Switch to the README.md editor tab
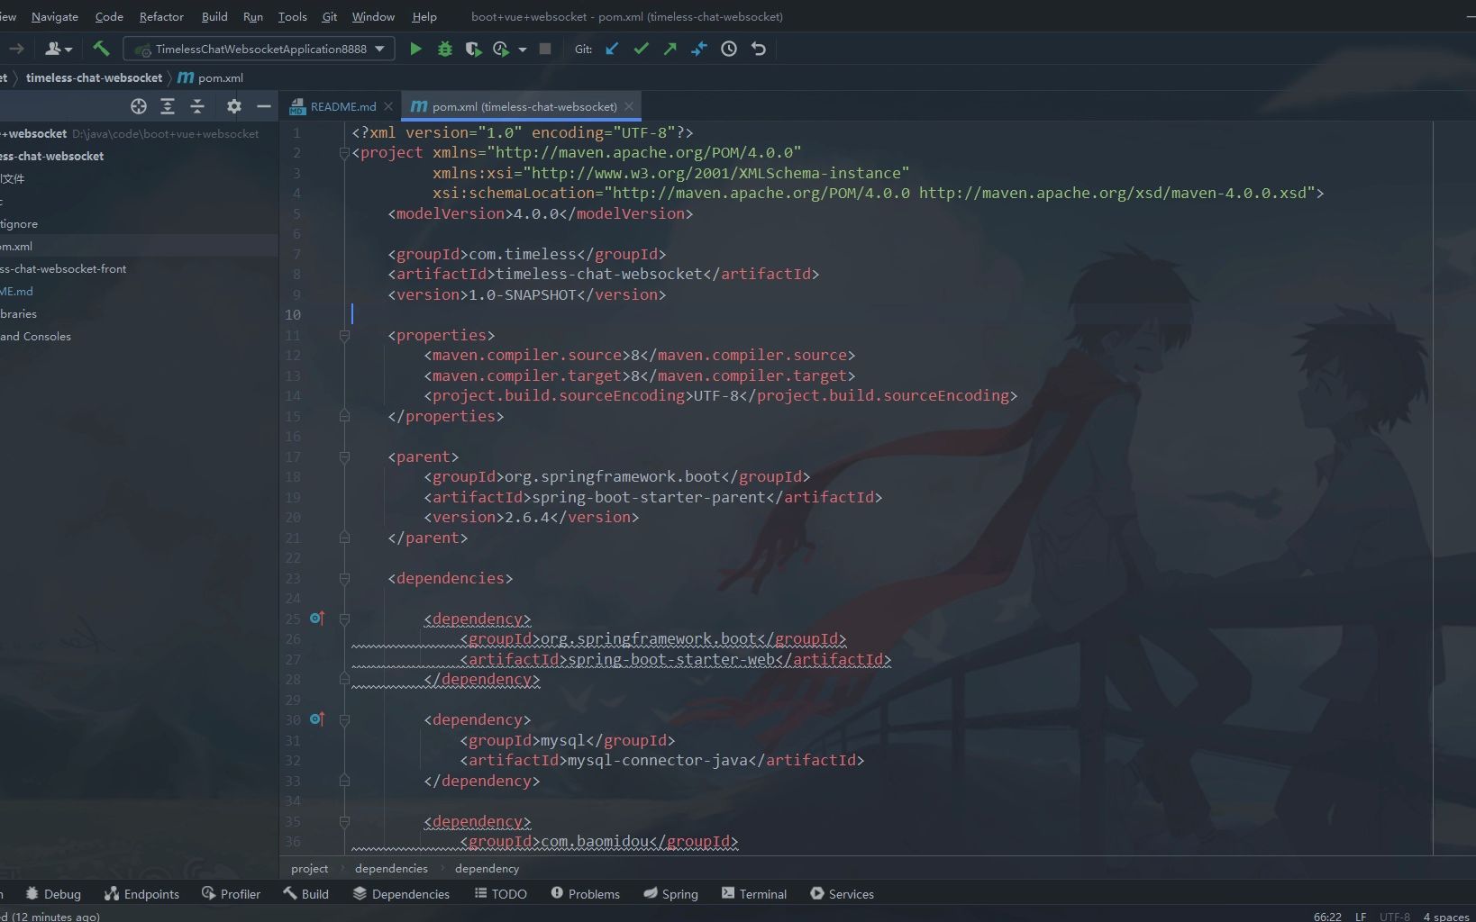1476x922 pixels. click(342, 106)
